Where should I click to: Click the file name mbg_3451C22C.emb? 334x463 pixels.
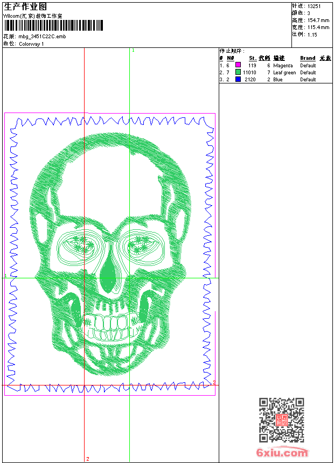42,37
